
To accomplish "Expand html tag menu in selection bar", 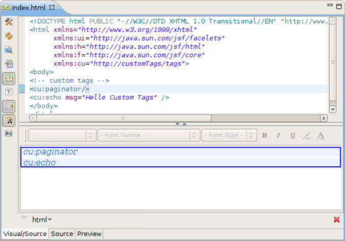I will coord(42,219).
